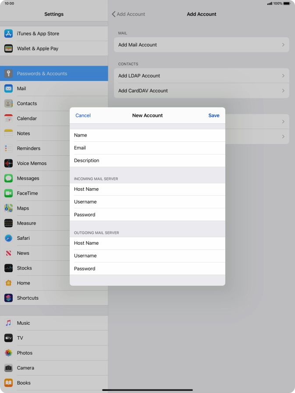Select the Voice Memos icon
Image resolution: width=295 pixels, height=393 pixels.
8,163
